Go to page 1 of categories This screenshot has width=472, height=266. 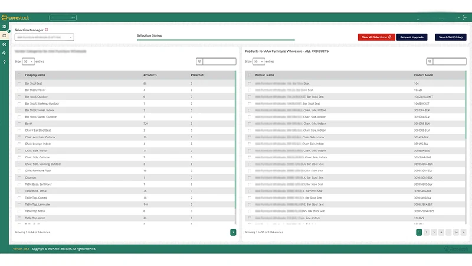pos(233,232)
